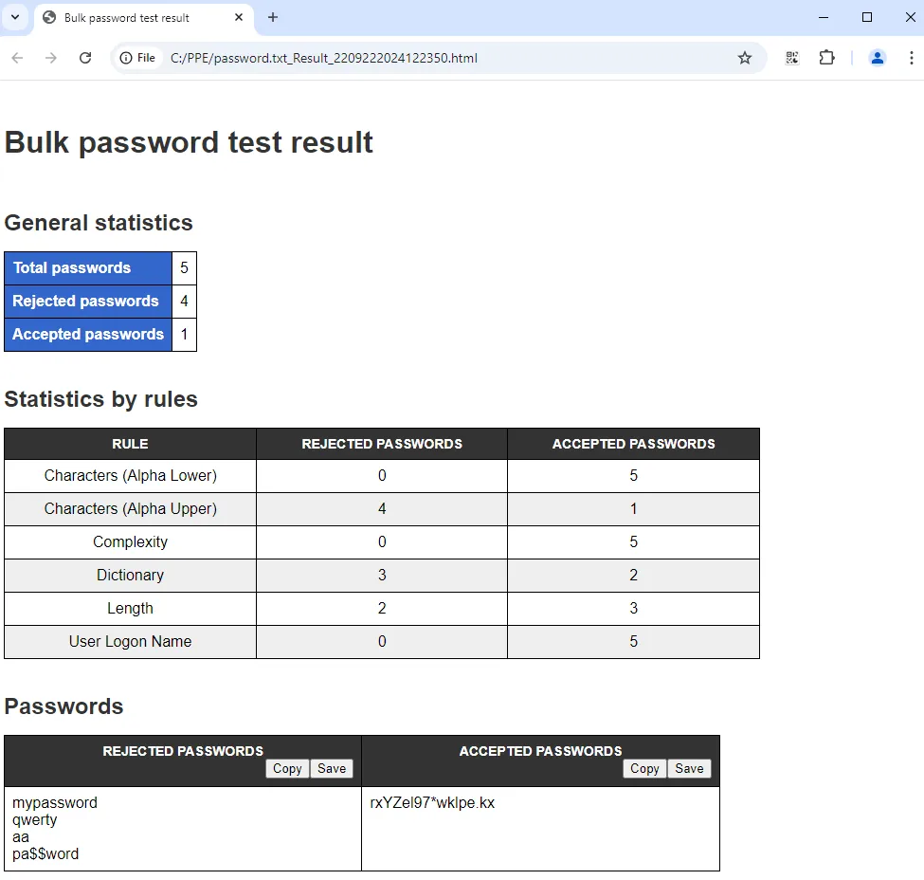Bookmark this page with the star icon
Screen dimensions: 924x880
(745, 58)
